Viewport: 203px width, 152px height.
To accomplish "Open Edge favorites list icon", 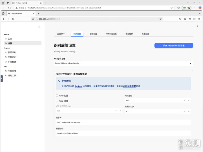I will point(178,8).
